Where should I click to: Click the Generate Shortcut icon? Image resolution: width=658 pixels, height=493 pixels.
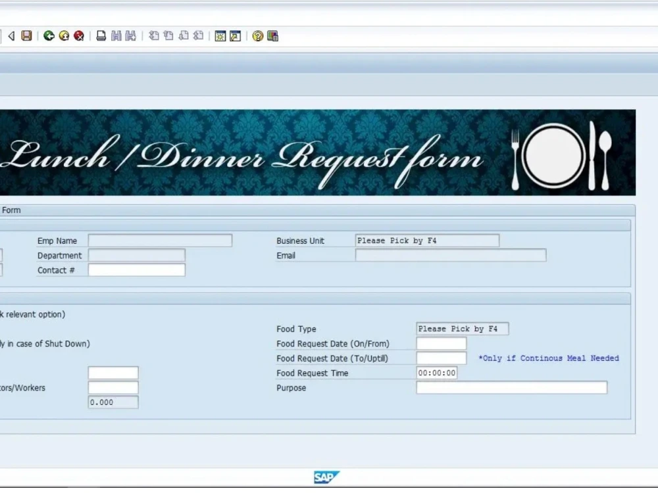tap(236, 36)
